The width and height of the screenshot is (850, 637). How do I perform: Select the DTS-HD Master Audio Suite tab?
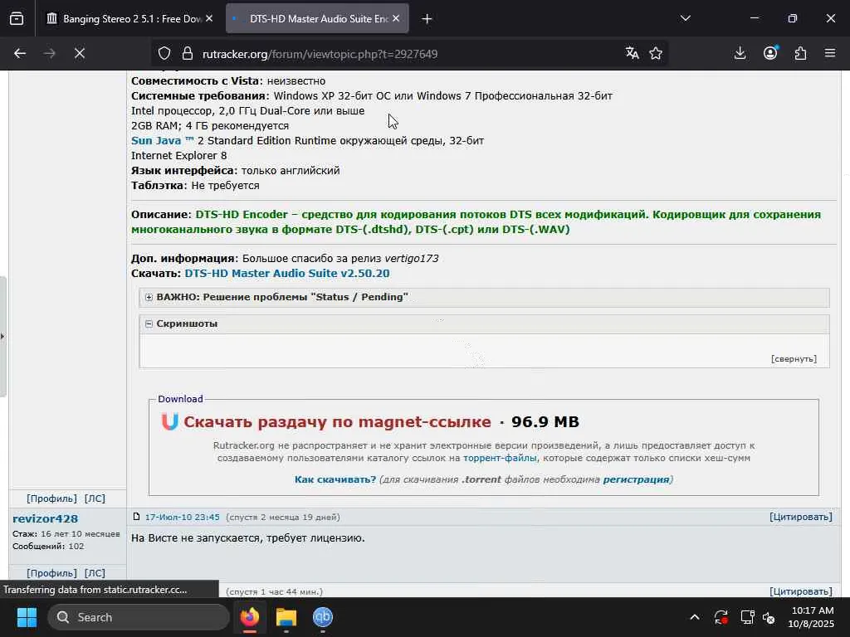[317, 19]
